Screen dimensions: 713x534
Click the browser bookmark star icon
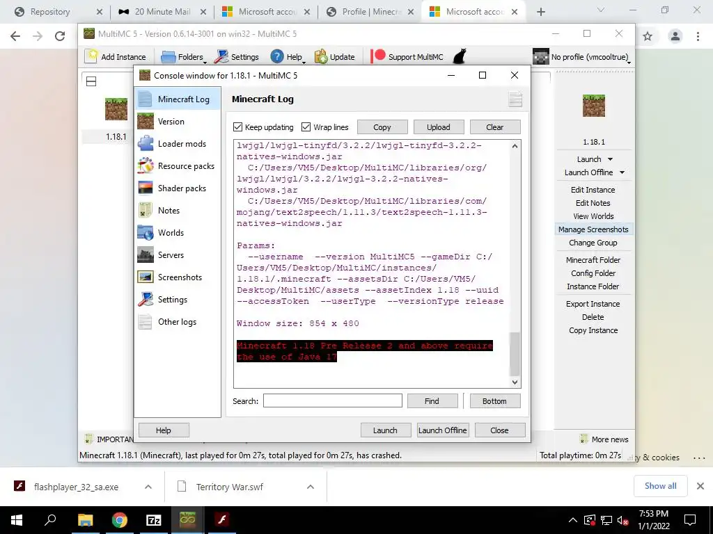coord(648,36)
